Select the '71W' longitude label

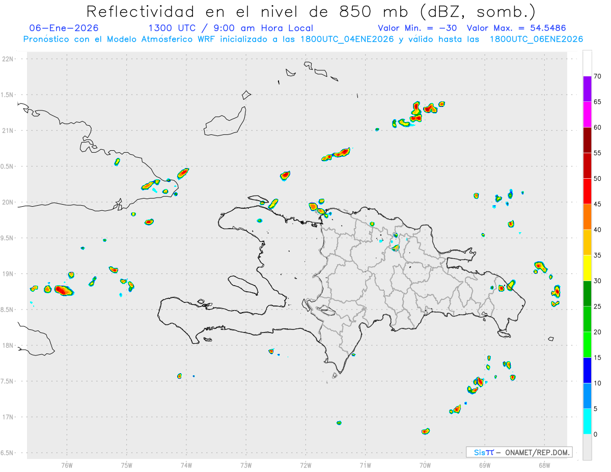click(x=365, y=465)
